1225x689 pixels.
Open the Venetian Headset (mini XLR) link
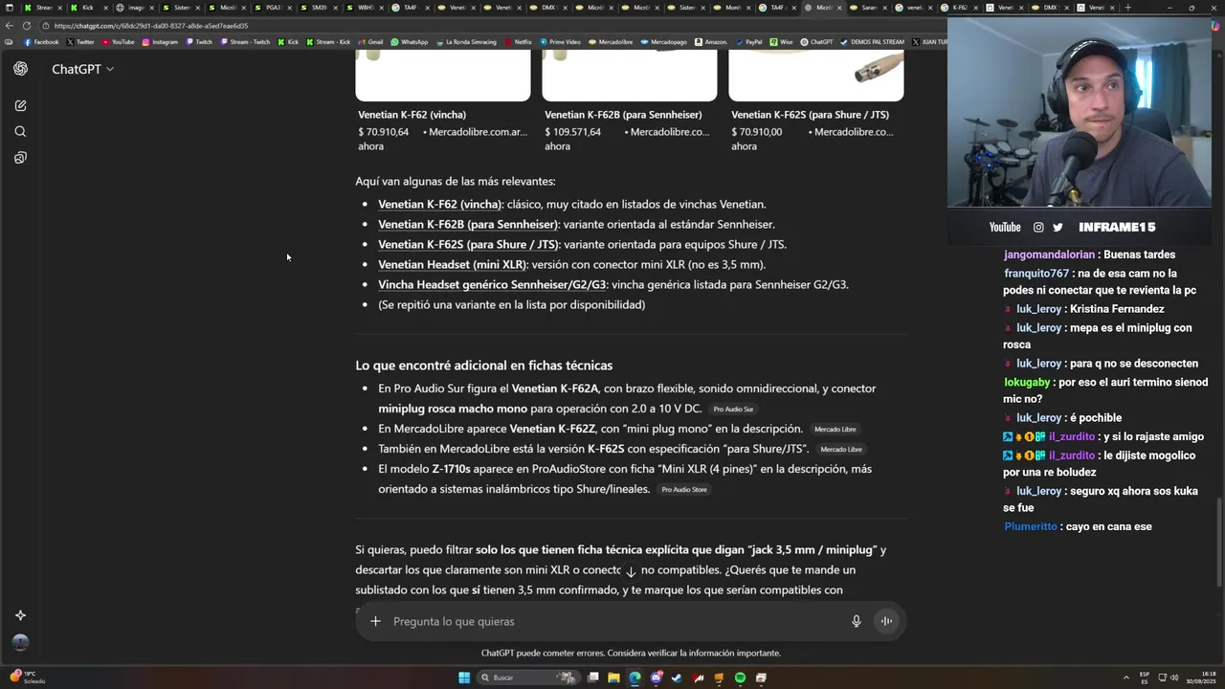(452, 264)
